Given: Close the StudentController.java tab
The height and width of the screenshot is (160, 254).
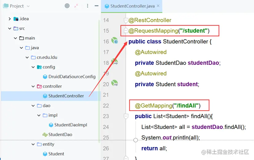Looking at the screenshot, I should (158, 6).
